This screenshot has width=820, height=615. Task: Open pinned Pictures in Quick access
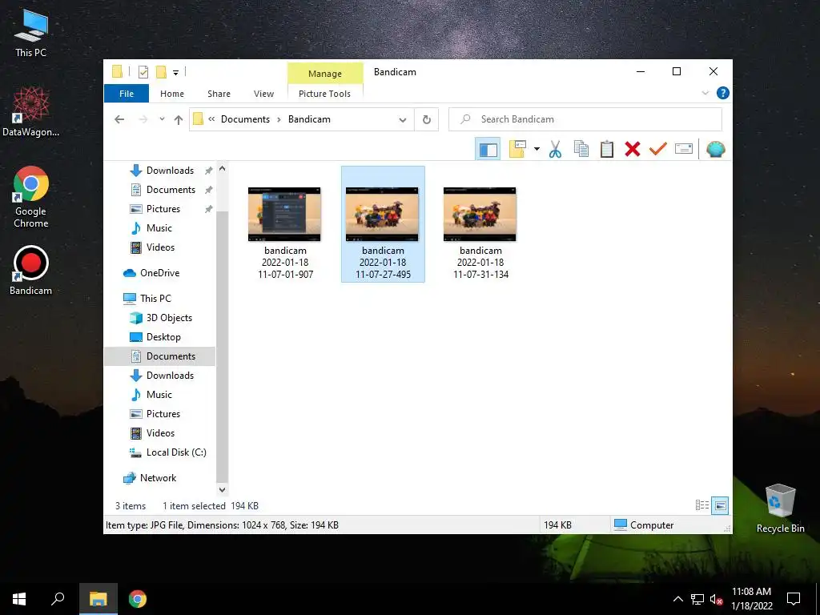163,209
